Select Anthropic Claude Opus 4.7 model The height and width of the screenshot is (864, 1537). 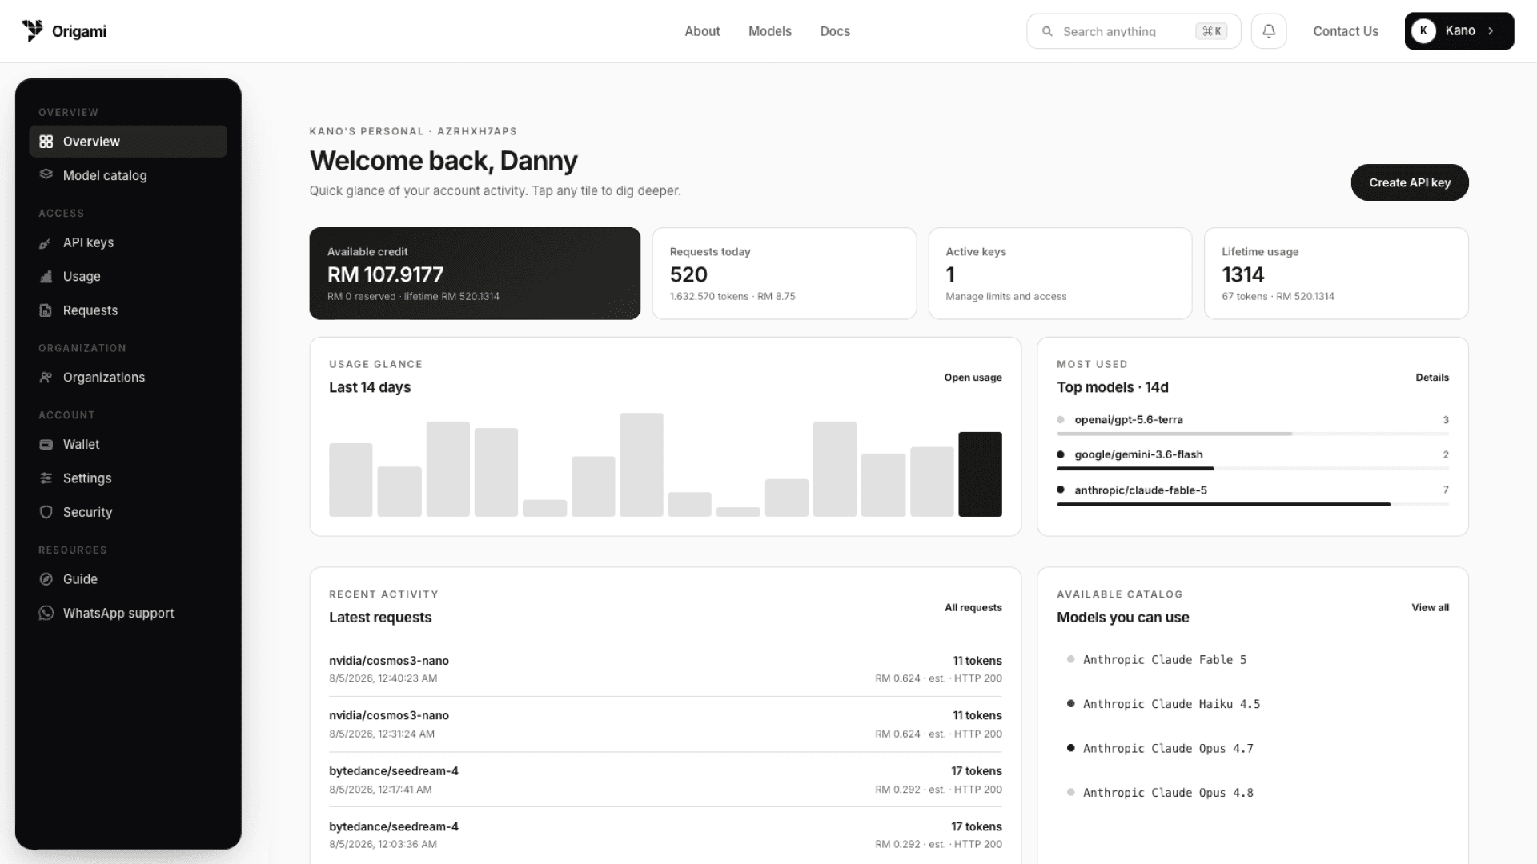click(x=1160, y=749)
